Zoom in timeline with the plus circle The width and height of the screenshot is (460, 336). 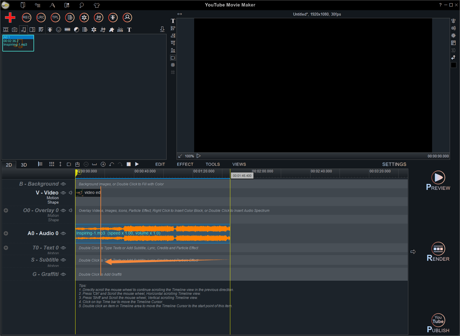[x=103, y=164]
